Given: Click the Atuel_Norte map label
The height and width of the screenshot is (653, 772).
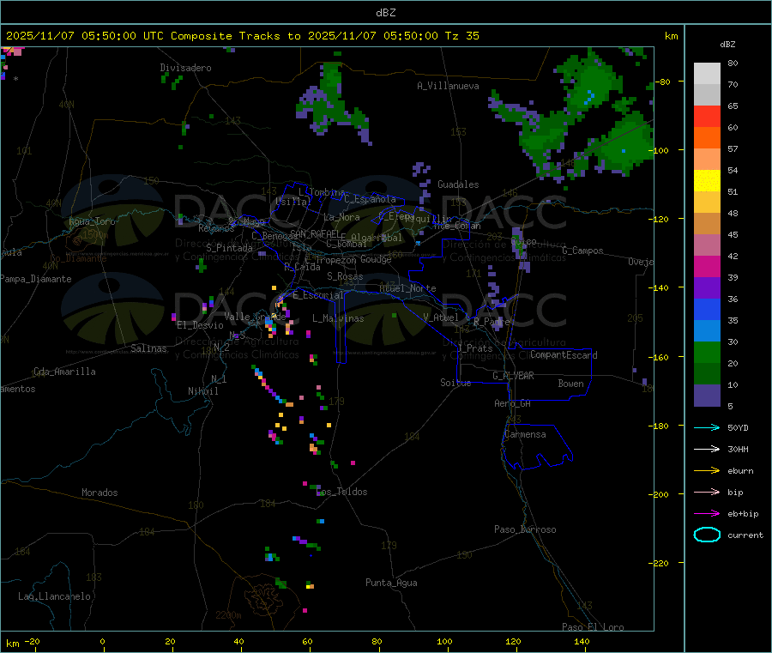Looking at the screenshot, I should [407, 288].
